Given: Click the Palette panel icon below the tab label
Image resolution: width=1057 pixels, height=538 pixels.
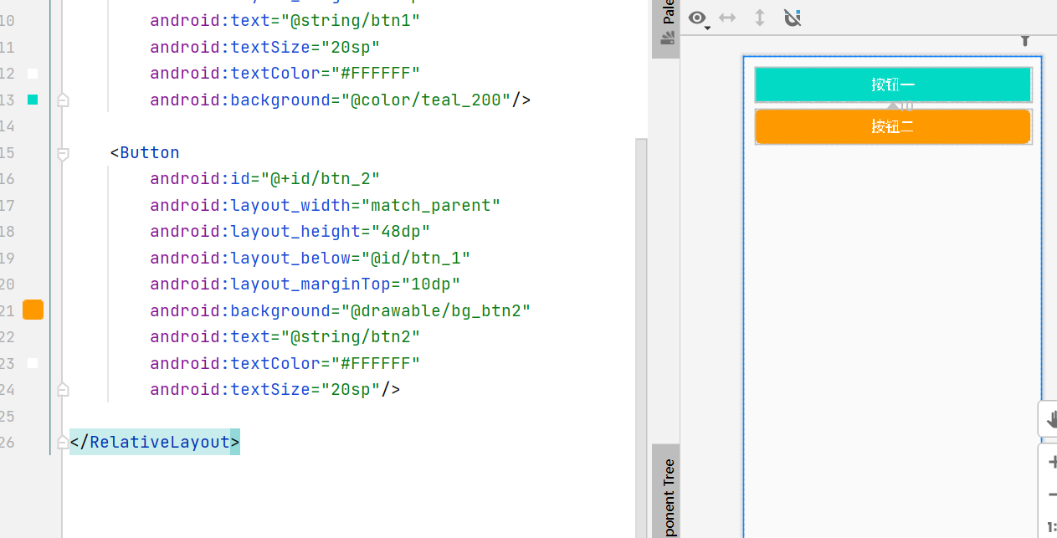Looking at the screenshot, I should [x=666, y=37].
